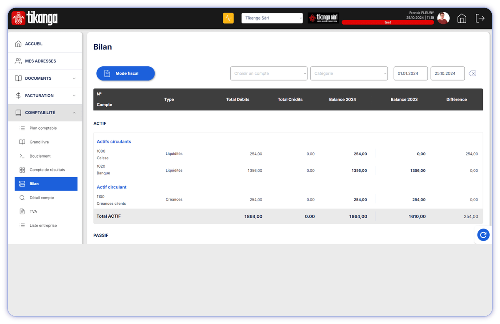This screenshot has height=324, width=500.
Task: Click the red test status bar
Action: (387, 23)
